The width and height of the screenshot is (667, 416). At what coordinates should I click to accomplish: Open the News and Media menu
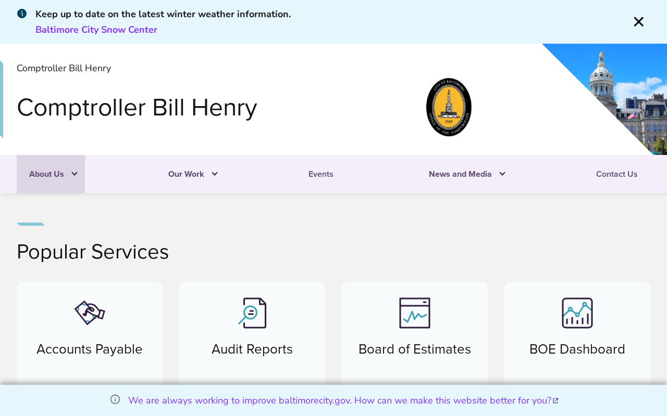click(x=460, y=174)
